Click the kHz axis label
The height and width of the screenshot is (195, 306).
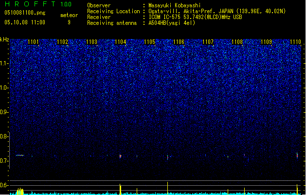tap(4, 39)
